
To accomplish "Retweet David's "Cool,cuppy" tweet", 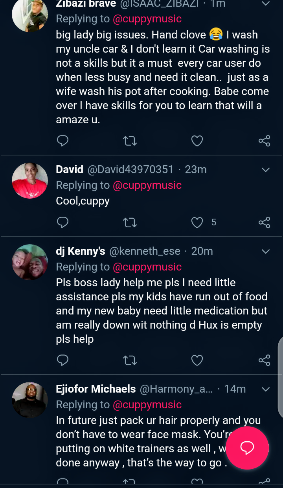I will [130, 222].
